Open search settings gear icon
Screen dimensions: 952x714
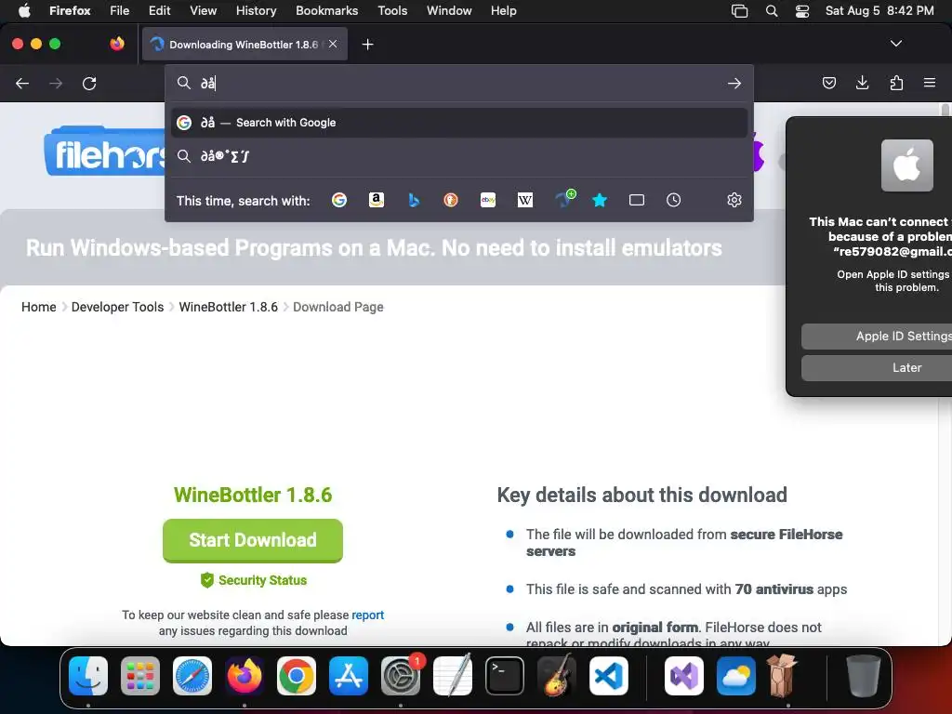pyautogui.click(x=734, y=200)
